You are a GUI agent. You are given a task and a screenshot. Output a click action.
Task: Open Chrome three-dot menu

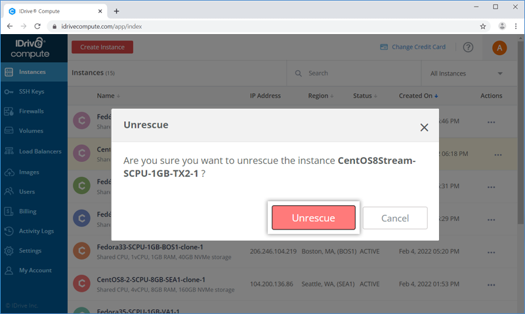pos(516,26)
